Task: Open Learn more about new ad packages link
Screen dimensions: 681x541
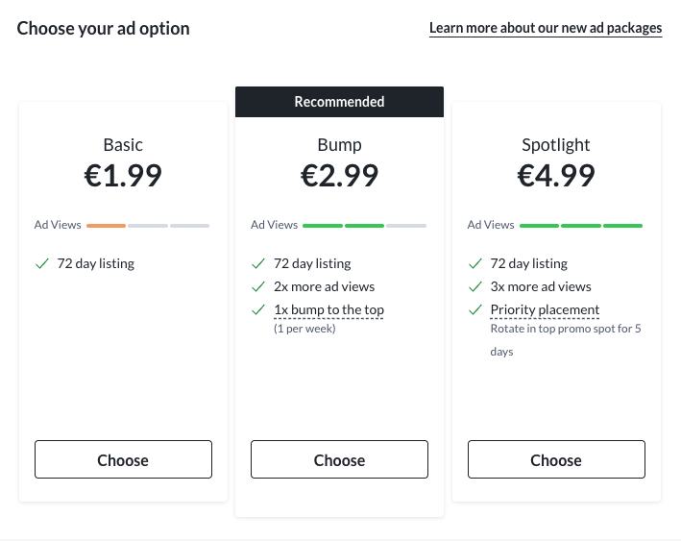Action: [545, 28]
